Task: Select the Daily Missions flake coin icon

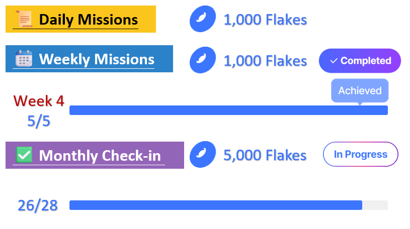Action: (x=203, y=20)
